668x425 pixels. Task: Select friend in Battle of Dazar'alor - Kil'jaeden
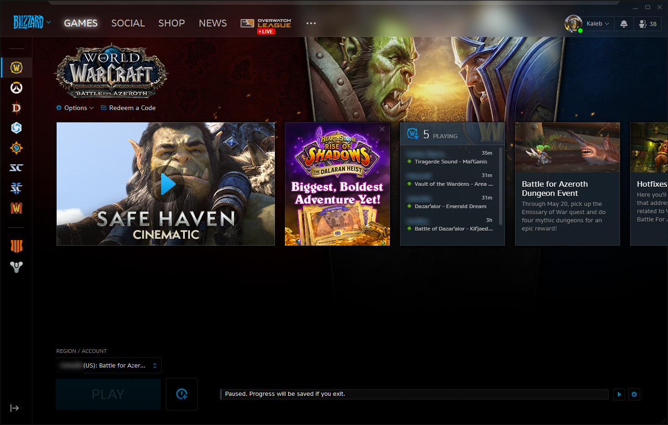point(450,224)
